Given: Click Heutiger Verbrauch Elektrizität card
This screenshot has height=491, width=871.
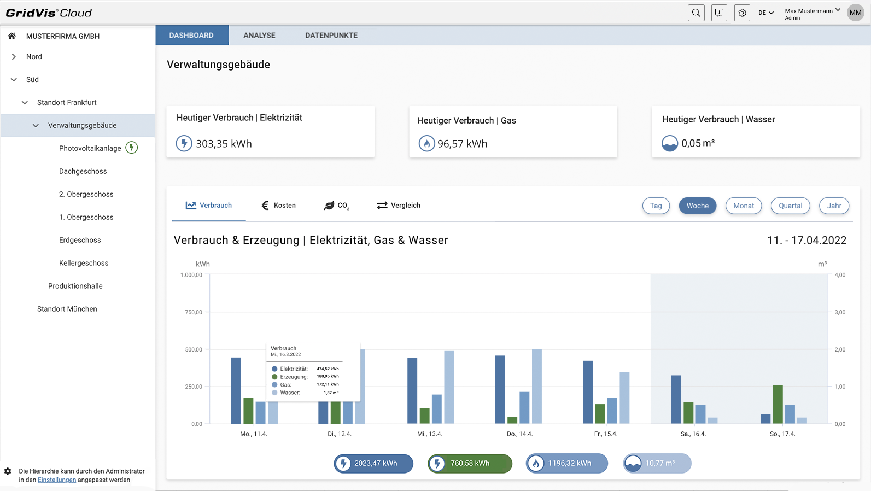Looking at the screenshot, I should (271, 132).
